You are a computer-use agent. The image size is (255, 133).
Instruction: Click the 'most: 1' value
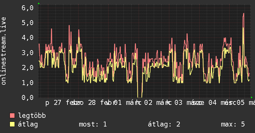(93, 124)
